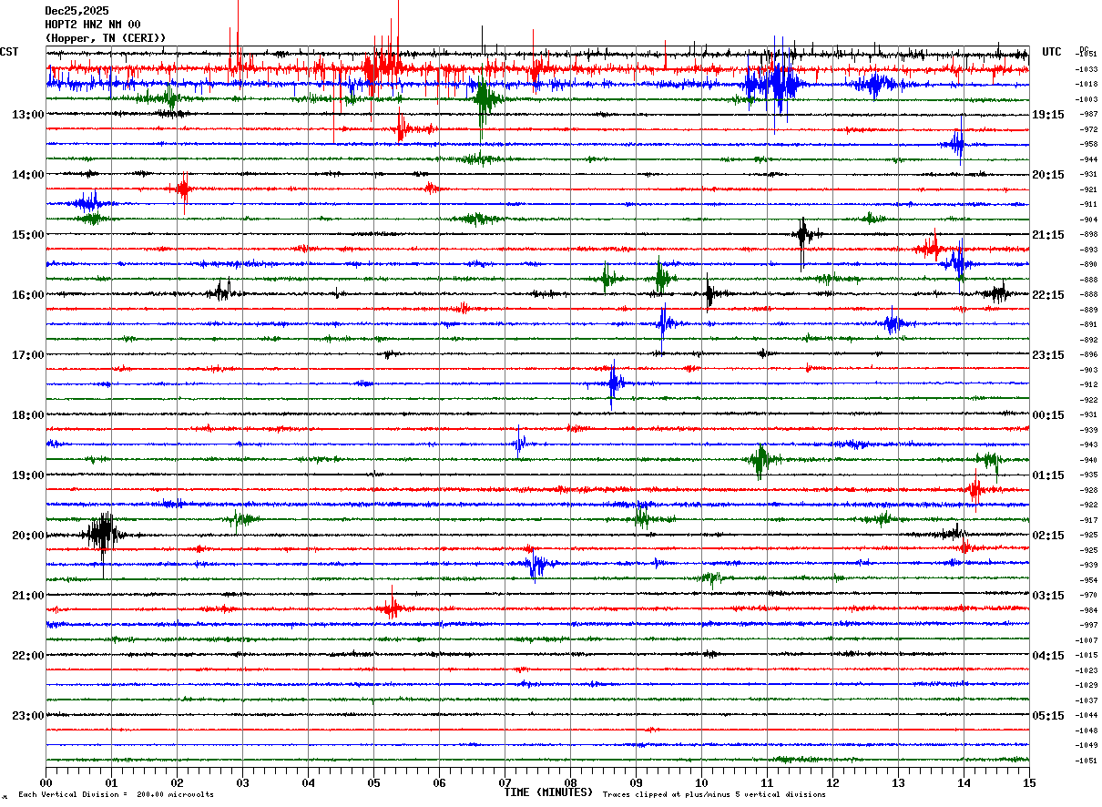Select the station code HOPT2 HNZ NM 00
Image resolution: width=1102 pixels, height=807 pixels.
tap(92, 25)
